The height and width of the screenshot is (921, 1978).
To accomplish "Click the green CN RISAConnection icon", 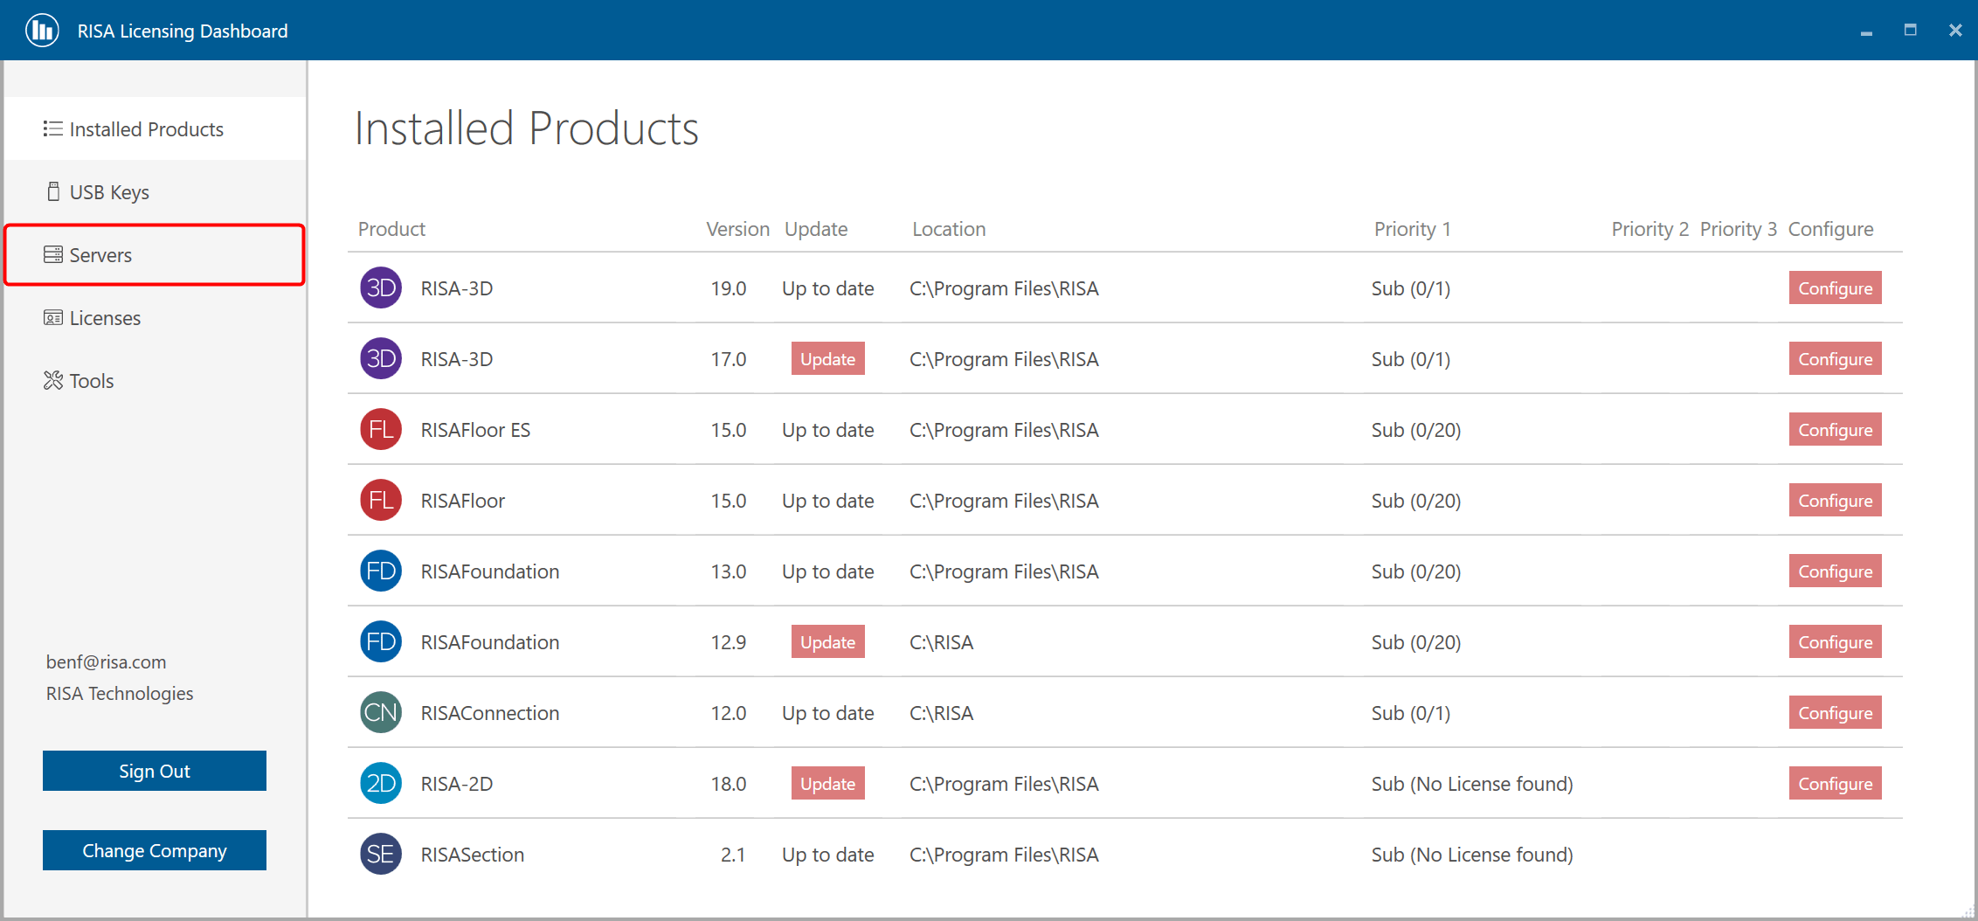I will (381, 713).
